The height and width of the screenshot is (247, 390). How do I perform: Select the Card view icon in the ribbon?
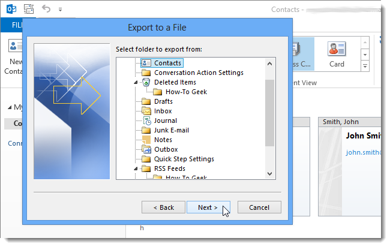point(337,49)
